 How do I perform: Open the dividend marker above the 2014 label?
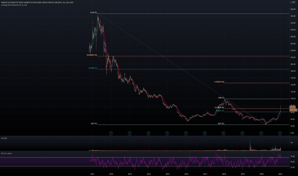148,133
